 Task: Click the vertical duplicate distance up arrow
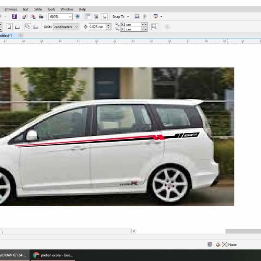(146, 29)
